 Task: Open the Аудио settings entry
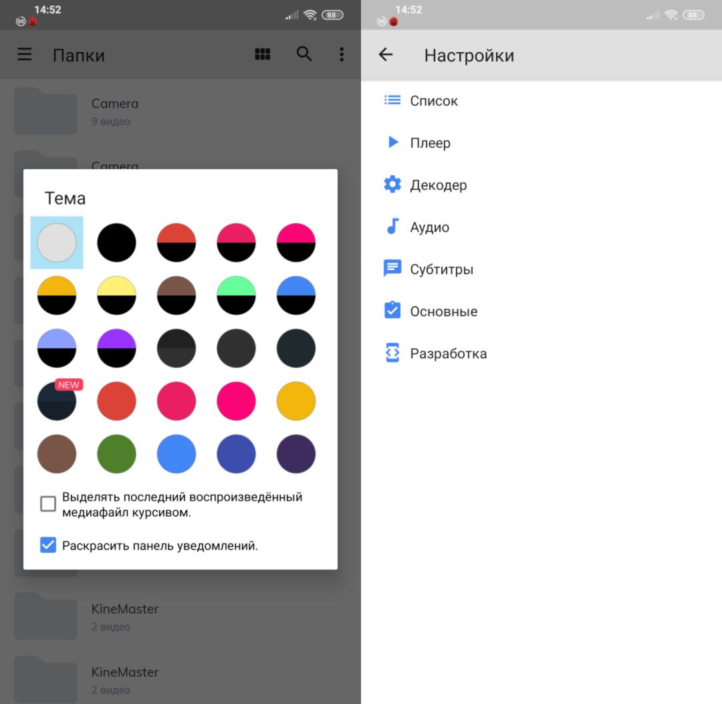541,227
